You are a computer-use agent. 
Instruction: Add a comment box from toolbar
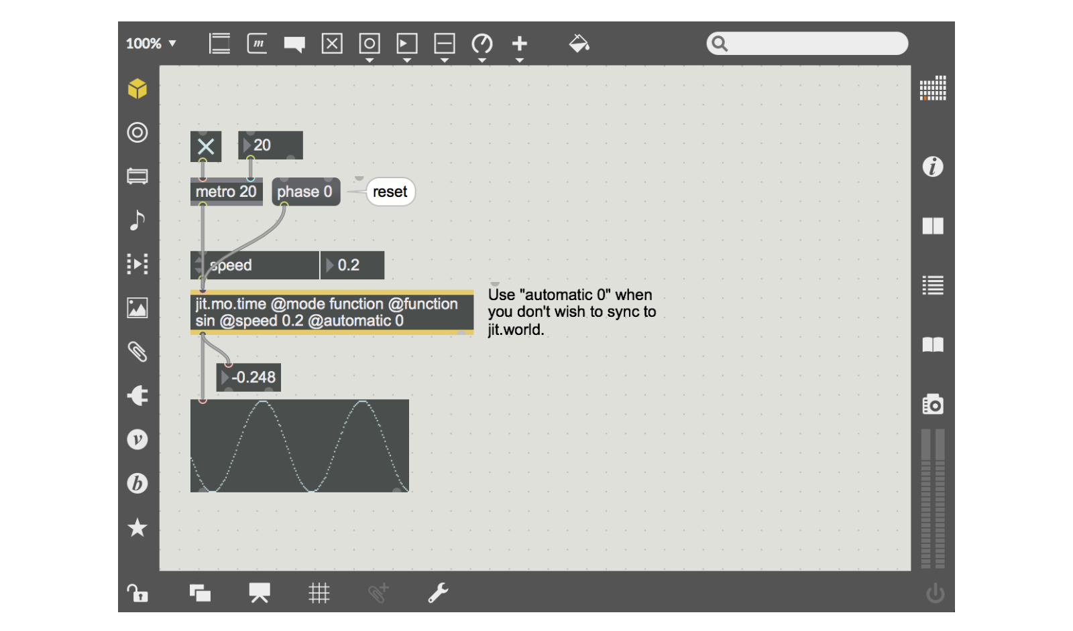tap(294, 44)
